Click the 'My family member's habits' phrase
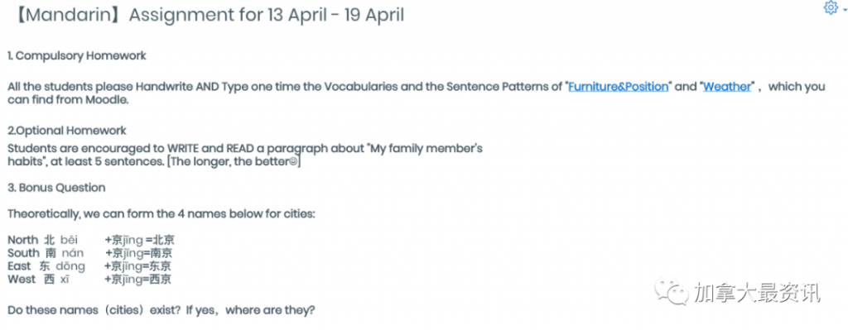848x330 pixels. [x=245, y=155]
